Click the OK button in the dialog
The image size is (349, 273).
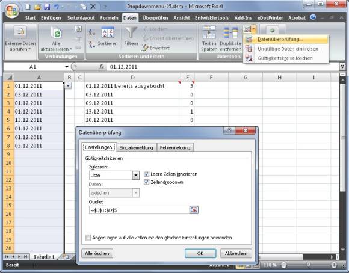click(200, 253)
